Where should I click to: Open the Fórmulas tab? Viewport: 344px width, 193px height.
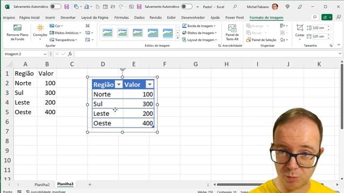coord(121,17)
